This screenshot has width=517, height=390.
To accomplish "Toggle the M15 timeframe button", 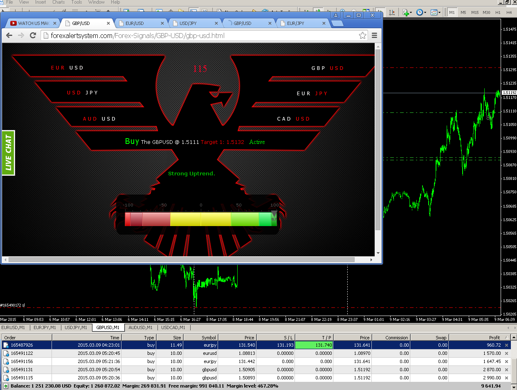I will pyautogui.click(x=474, y=12).
